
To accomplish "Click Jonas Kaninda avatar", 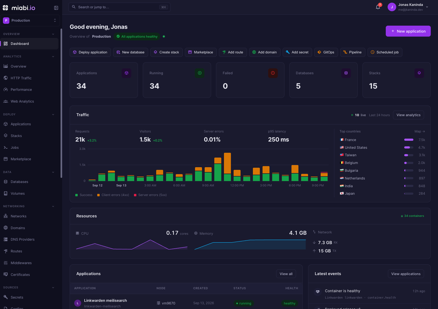I will (392, 7).
